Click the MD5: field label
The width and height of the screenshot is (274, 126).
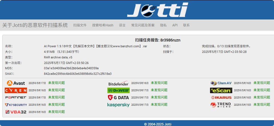pos(9,68)
